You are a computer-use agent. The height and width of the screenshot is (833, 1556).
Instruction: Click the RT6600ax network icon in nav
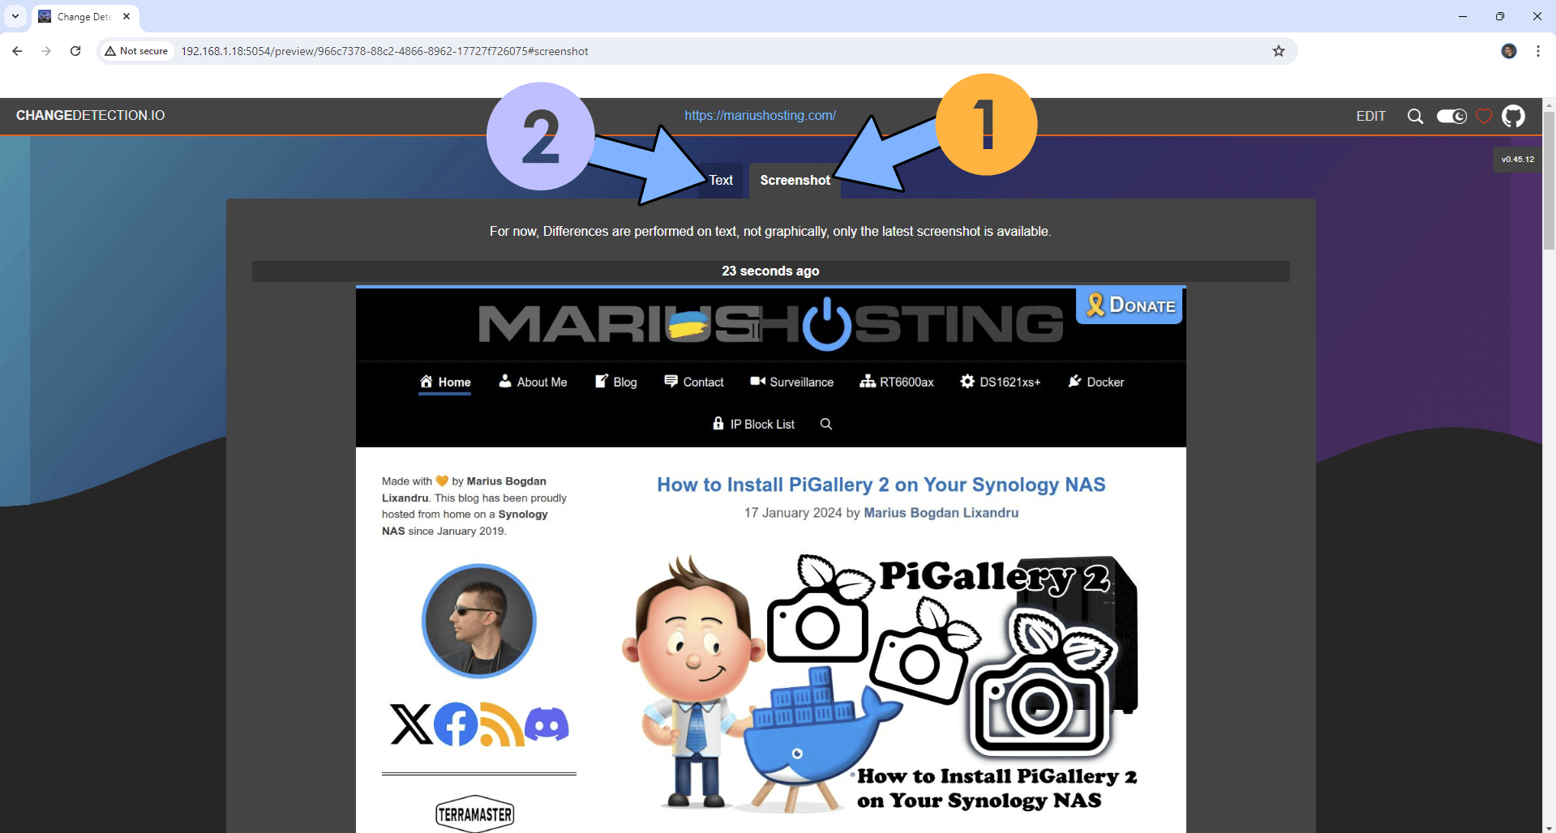pyautogui.click(x=867, y=381)
